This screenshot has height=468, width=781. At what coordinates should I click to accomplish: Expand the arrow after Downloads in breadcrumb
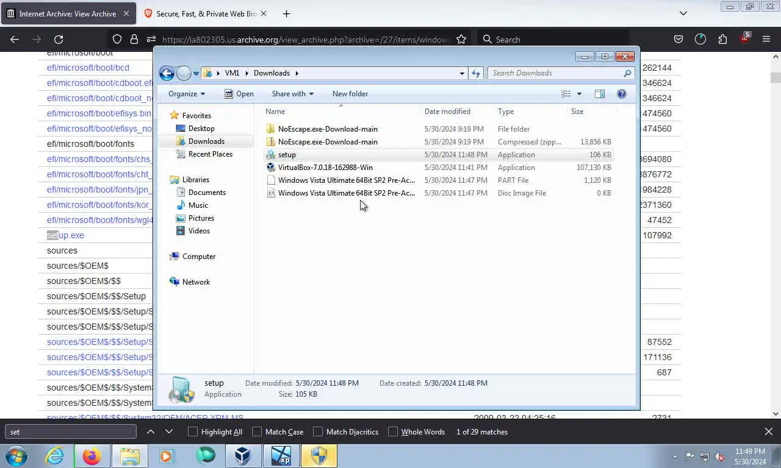click(297, 73)
